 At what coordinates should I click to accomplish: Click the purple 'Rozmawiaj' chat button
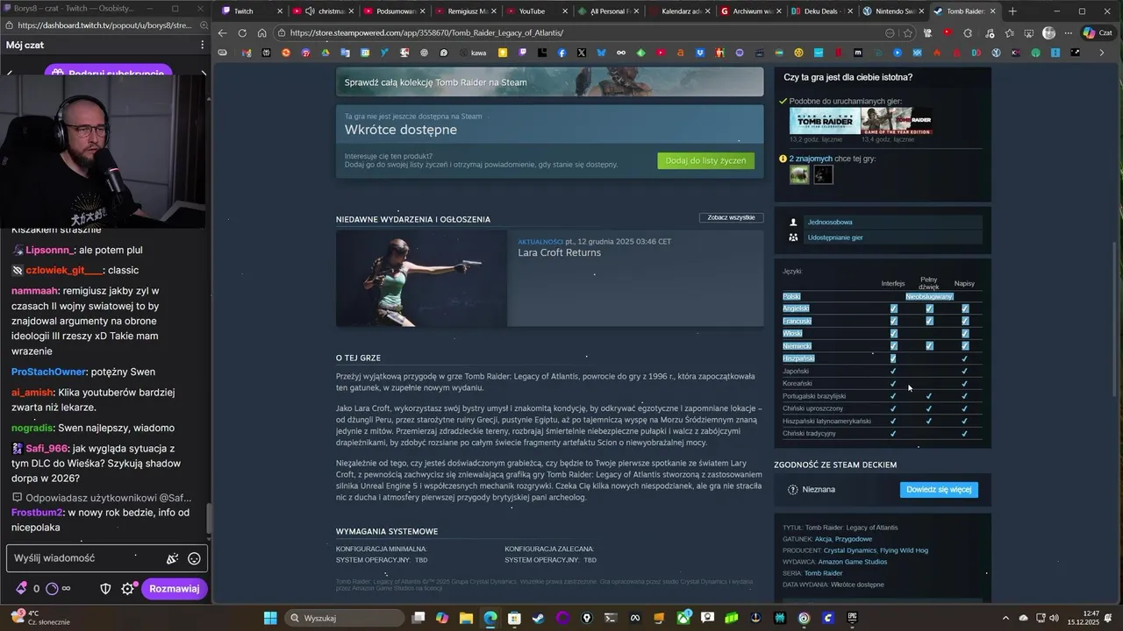(x=175, y=589)
